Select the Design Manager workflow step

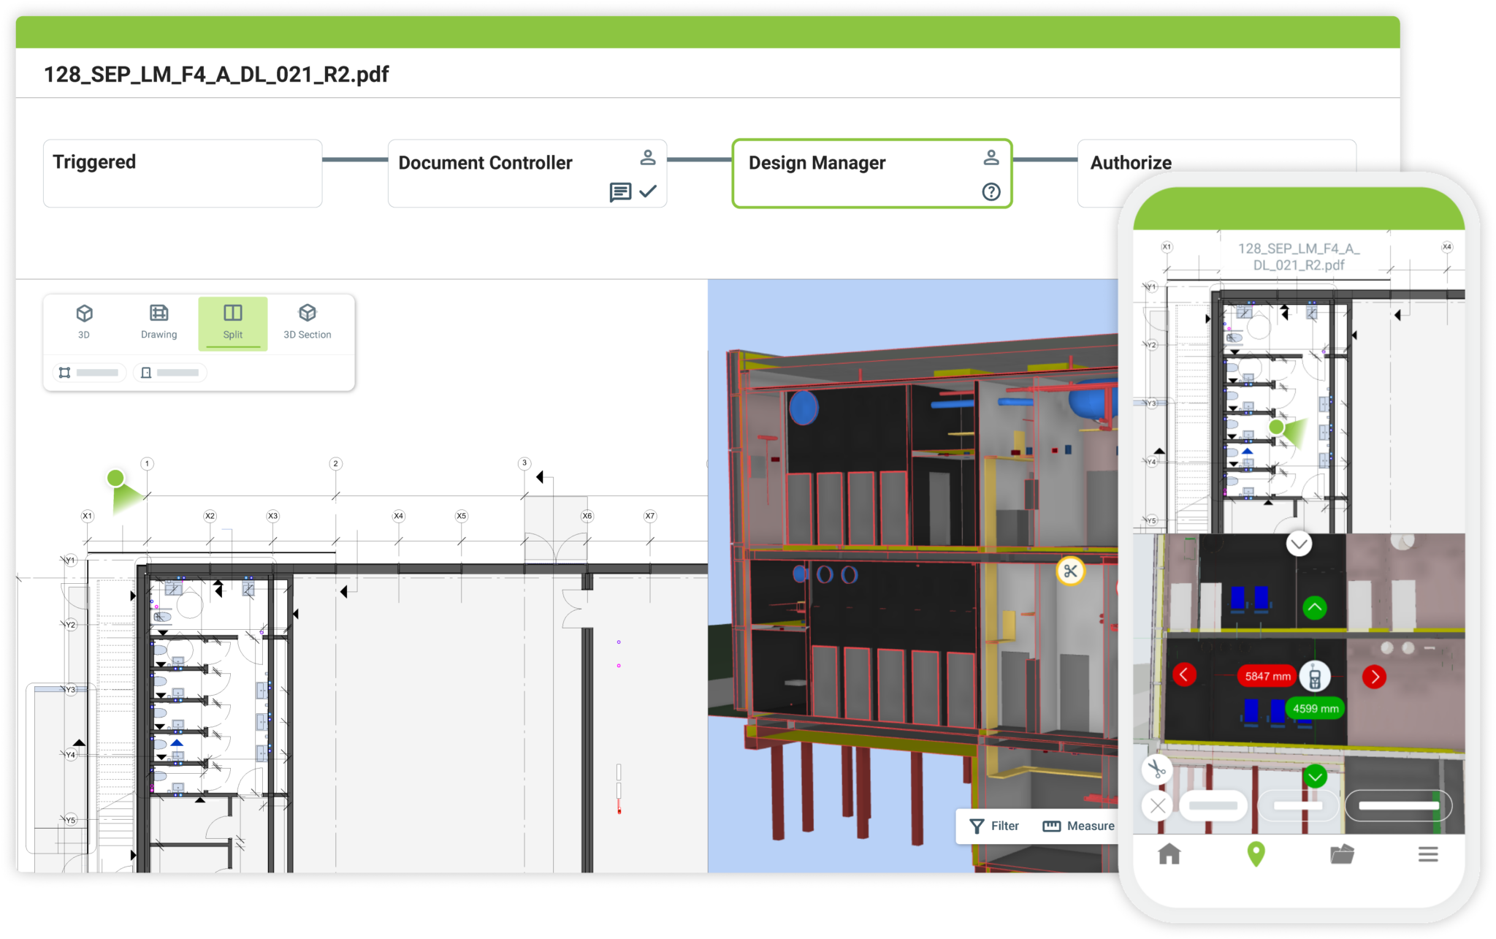click(x=871, y=174)
